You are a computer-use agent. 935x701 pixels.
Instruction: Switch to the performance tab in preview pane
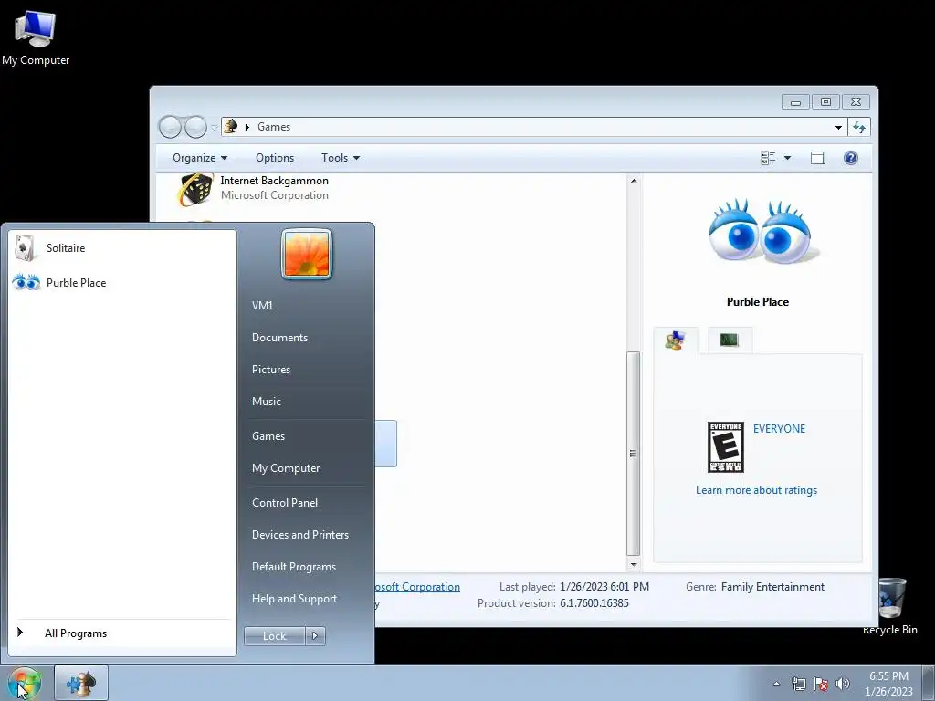point(730,340)
